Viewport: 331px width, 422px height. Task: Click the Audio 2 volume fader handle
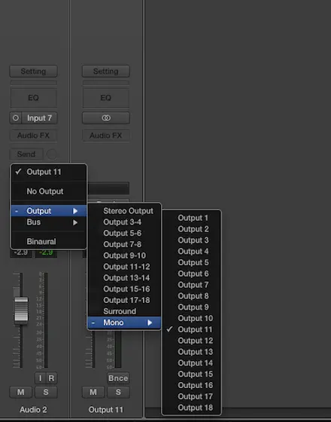pyautogui.click(x=21, y=310)
